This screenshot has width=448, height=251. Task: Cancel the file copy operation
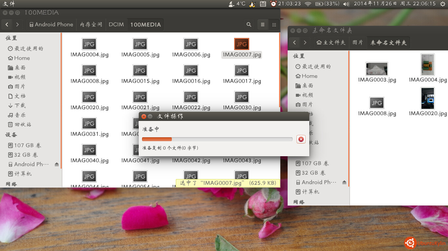point(301,139)
